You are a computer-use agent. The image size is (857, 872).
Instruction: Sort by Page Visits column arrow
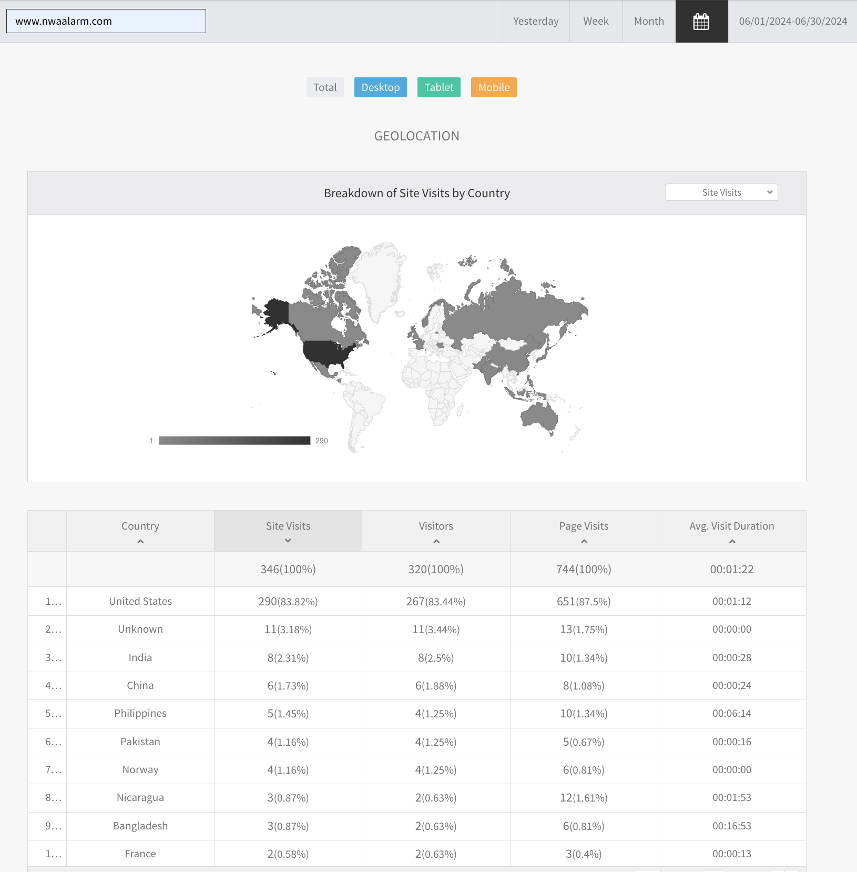click(584, 542)
